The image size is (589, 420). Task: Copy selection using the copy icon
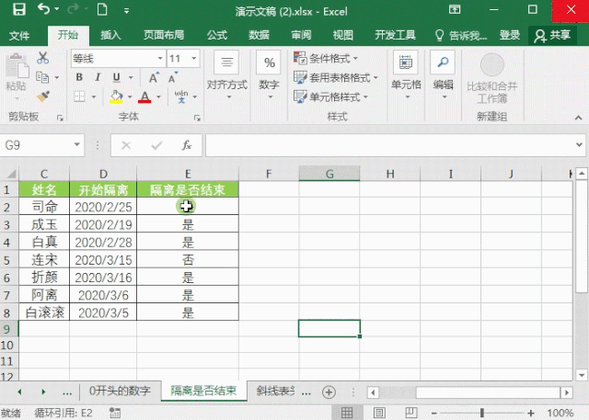point(42,77)
